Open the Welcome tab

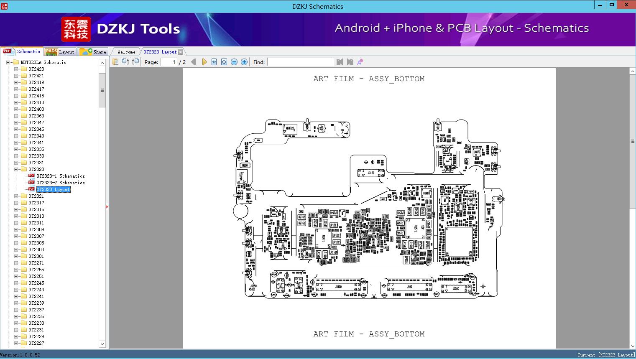click(126, 52)
